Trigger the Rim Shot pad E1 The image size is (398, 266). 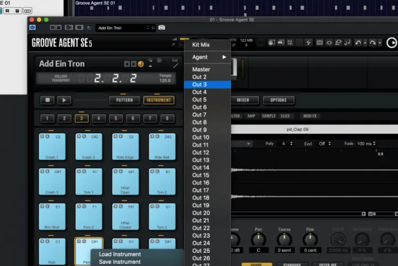(52, 217)
